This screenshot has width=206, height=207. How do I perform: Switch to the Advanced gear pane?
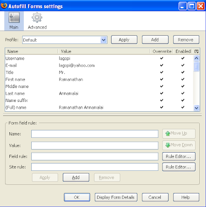pos(37,21)
